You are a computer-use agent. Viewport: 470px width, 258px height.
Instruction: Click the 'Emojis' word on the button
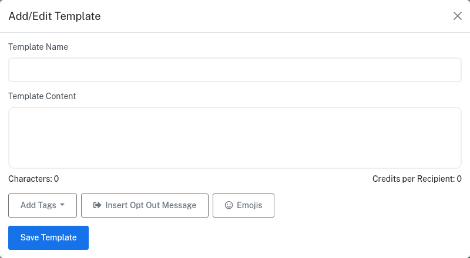click(249, 205)
